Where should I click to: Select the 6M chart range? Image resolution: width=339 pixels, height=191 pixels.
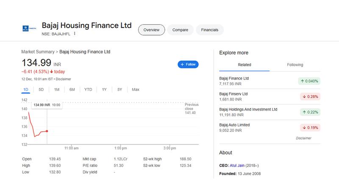tap(72, 90)
